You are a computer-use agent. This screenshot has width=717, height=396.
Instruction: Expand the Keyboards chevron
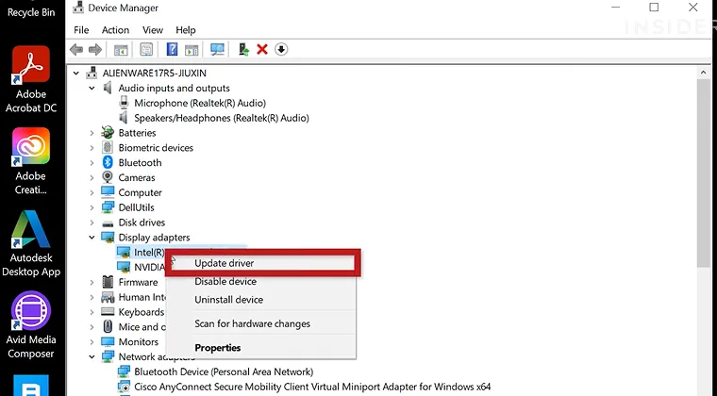pyautogui.click(x=92, y=312)
